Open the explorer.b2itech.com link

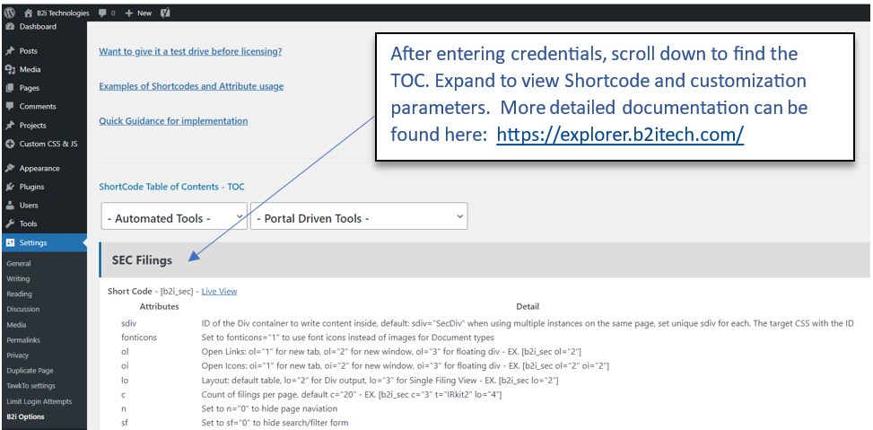620,135
